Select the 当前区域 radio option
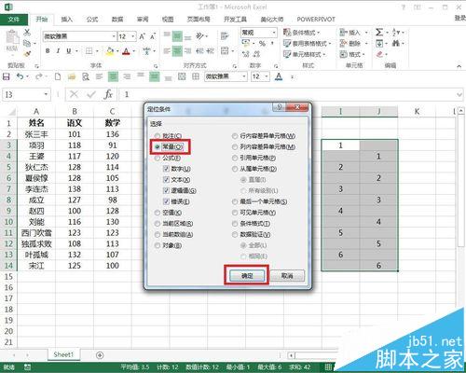The image size is (466, 373). point(173,224)
